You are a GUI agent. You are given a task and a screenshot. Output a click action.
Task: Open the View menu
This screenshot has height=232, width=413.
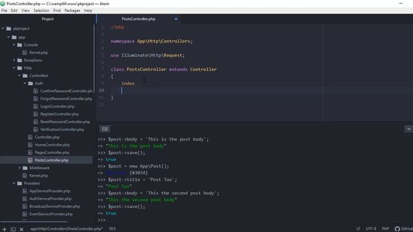[x=26, y=10]
